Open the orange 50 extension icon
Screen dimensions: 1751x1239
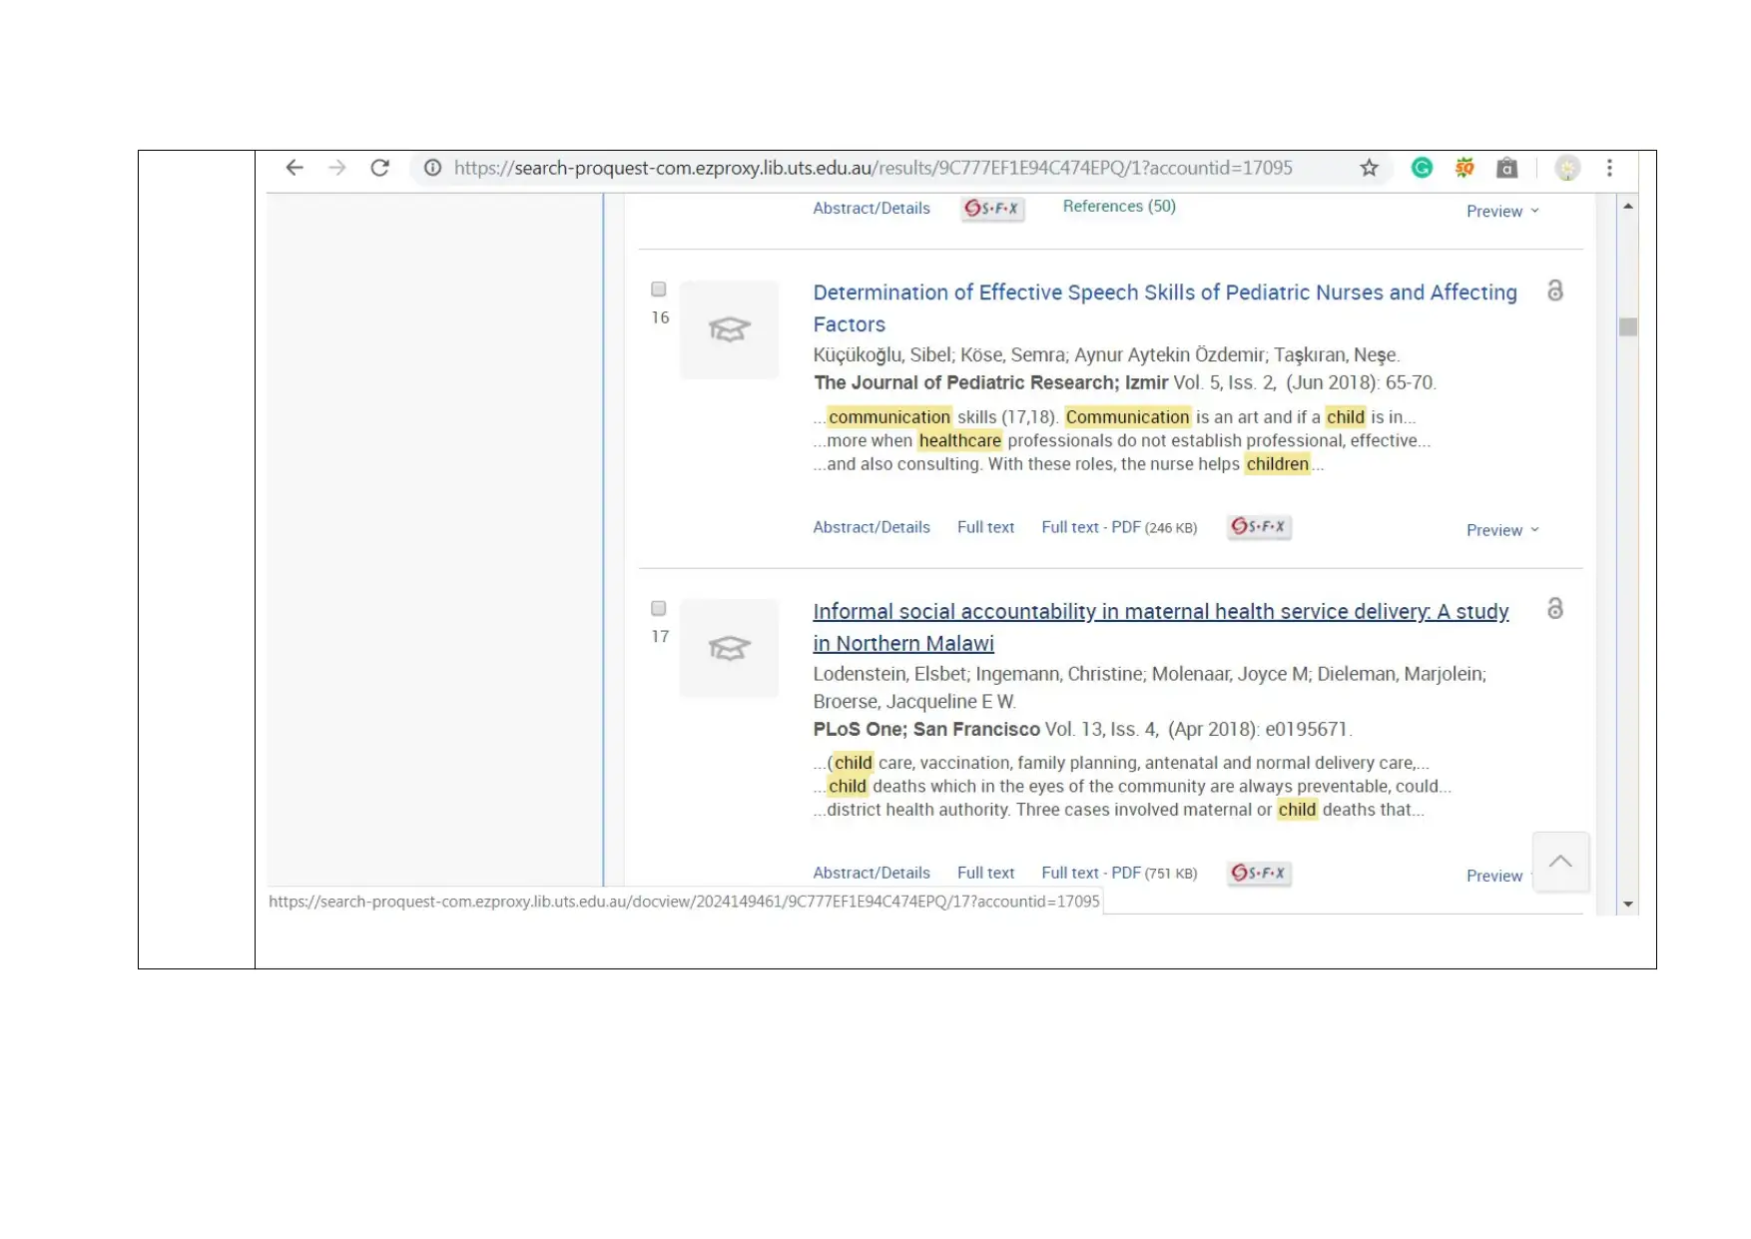click(x=1464, y=168)
